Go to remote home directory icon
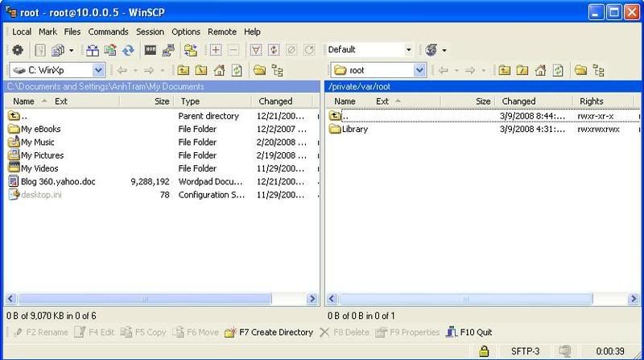Image resolution: width=644 pixels, height=360 pixels. tap(540, 70)
